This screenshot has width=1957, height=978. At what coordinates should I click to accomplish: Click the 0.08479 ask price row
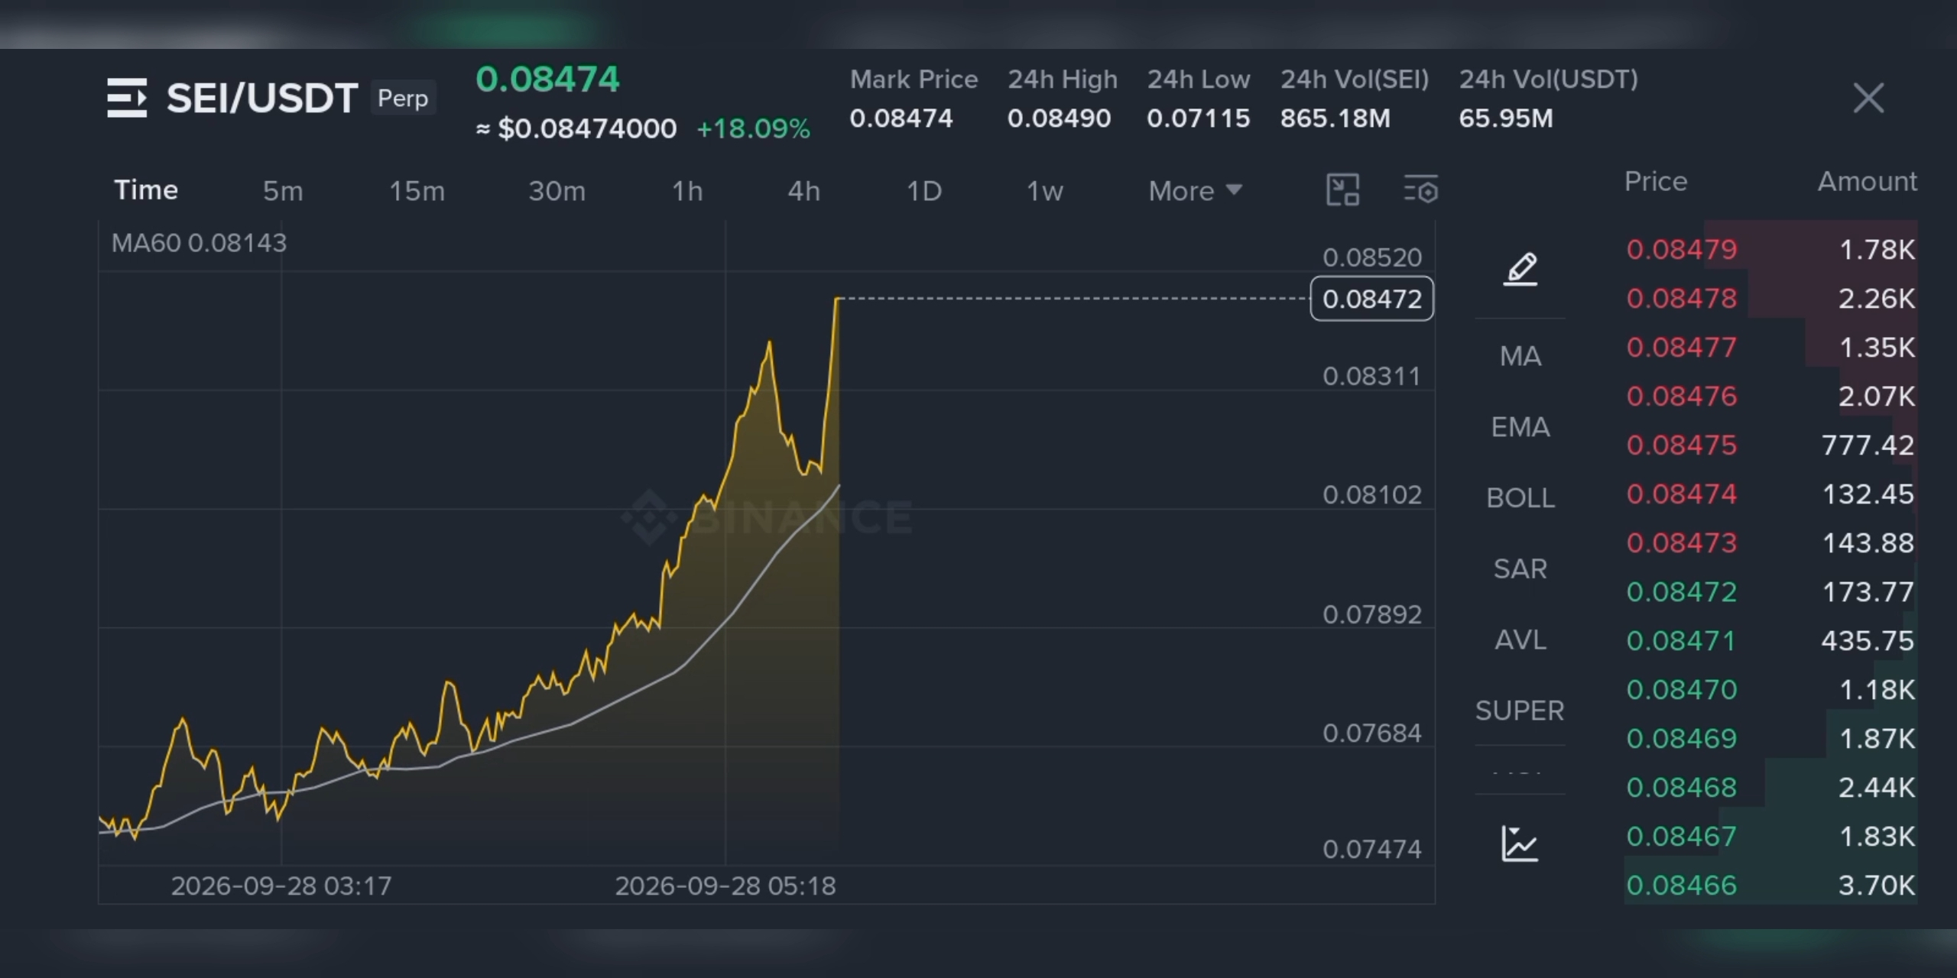(1770, 249)
